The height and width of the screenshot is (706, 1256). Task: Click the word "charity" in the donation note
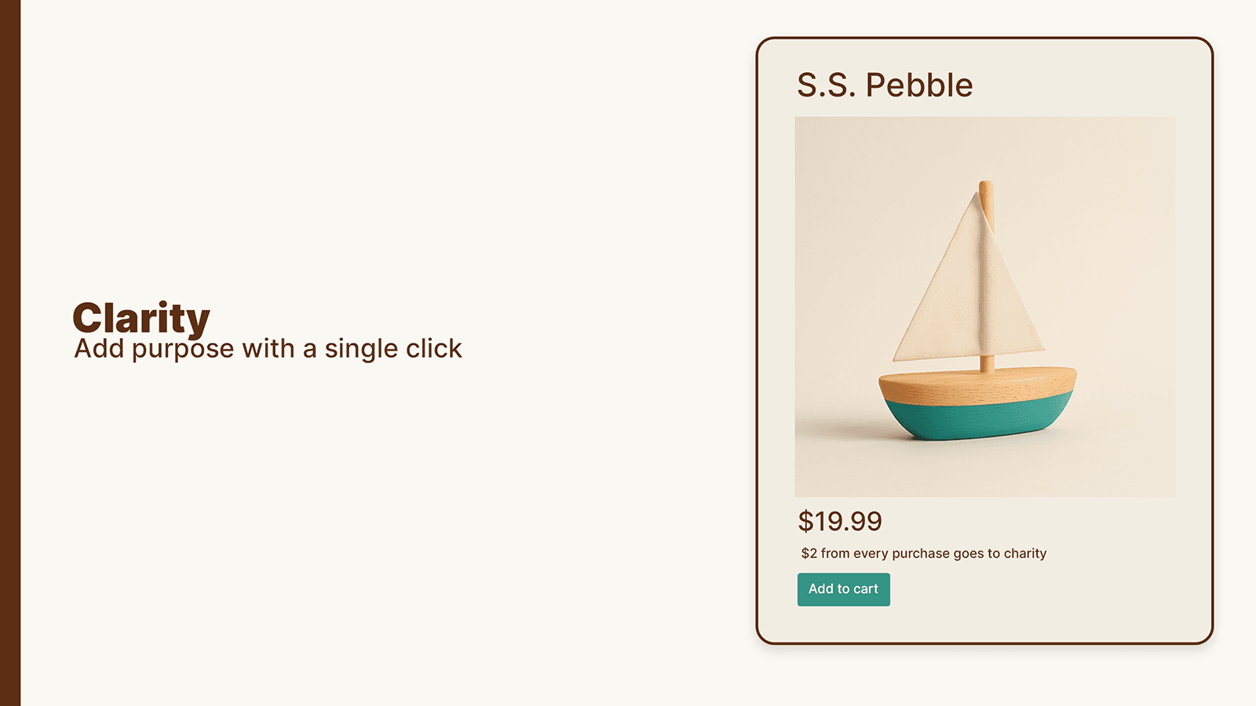[x=1024, y=553]
